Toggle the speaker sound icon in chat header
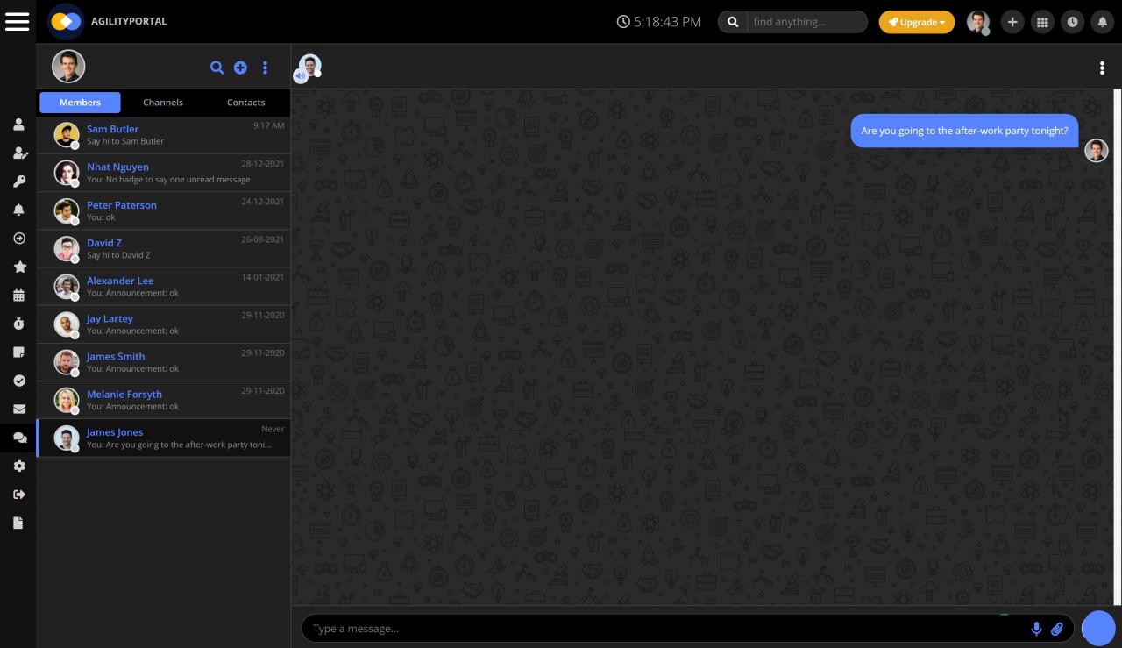The height and width of the screenshot is (648, 1122). pyautogui.click(x=300, y=76)
